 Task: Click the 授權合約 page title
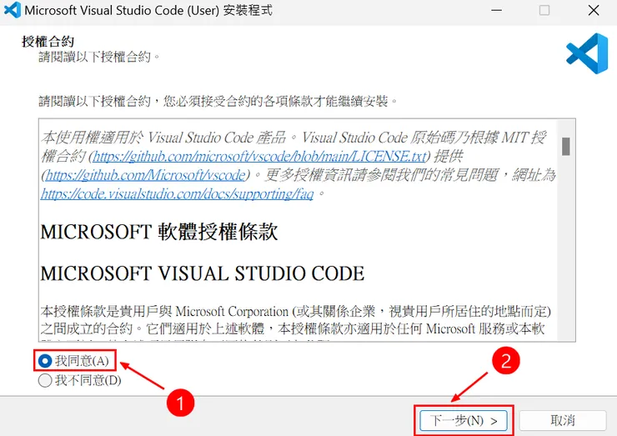48,42
